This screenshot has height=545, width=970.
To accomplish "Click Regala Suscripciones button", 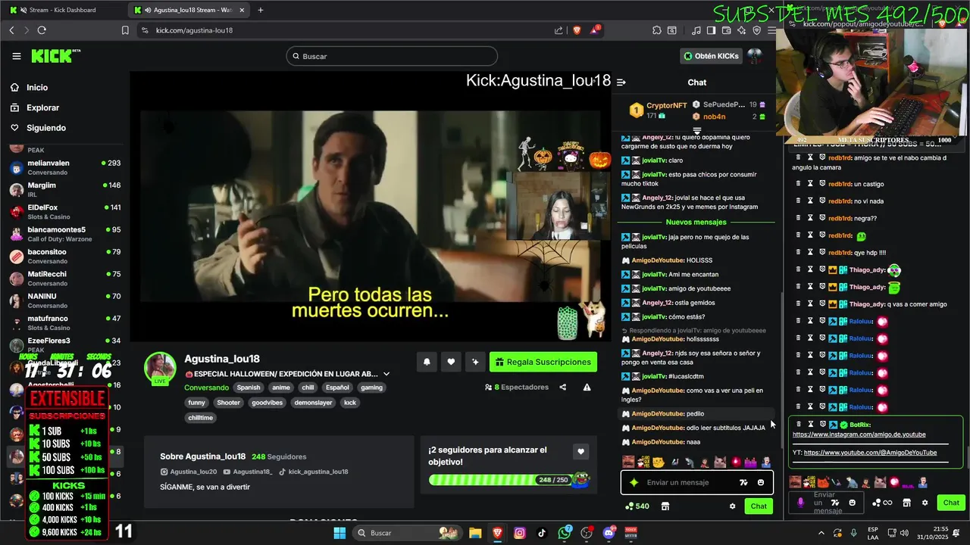I will (x=543, y=362).
